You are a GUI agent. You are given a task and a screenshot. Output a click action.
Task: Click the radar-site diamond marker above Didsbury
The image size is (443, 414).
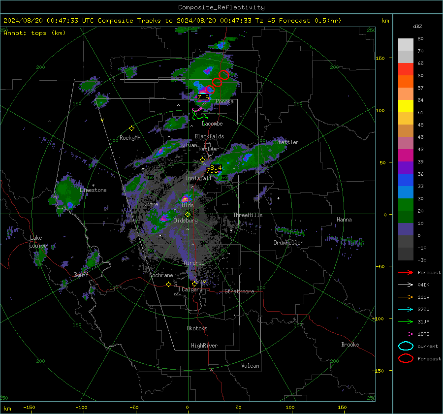(x=188, y=215)
